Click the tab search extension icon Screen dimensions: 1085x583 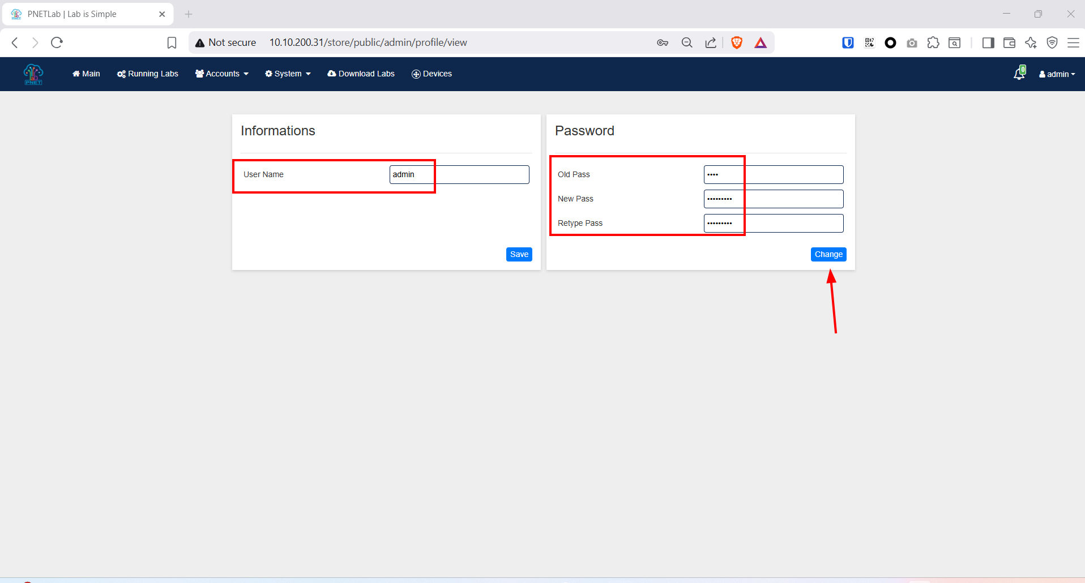955,43
